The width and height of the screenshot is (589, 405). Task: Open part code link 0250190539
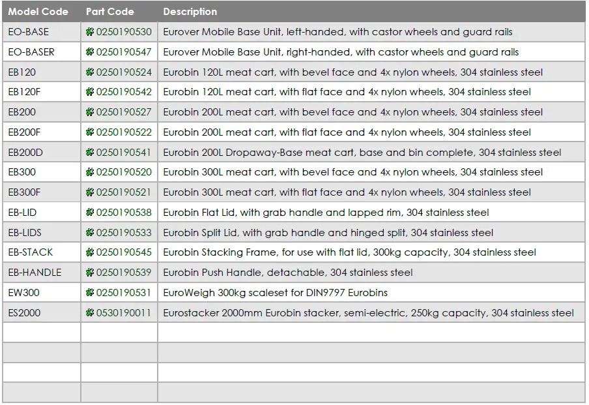click(124, 273)
